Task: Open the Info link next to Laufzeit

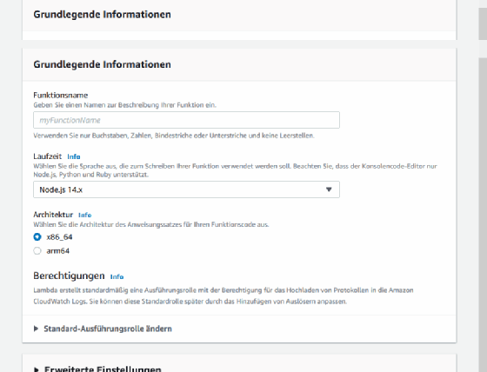Action: (x=74, y=156)
